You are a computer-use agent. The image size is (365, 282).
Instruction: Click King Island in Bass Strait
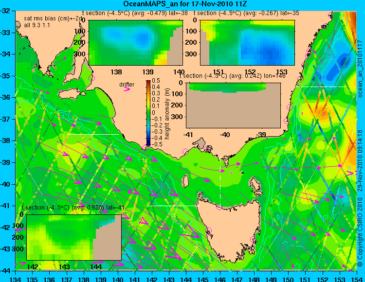point(185,181)
